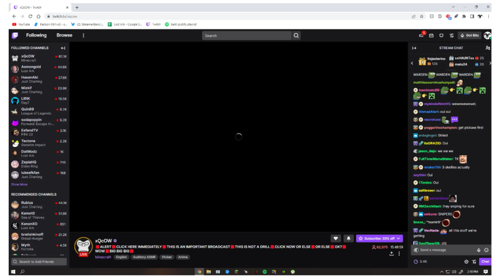Open poggerinochampion username in chat
The height and width of the screenshot is (278, 496).
[440, 128]
